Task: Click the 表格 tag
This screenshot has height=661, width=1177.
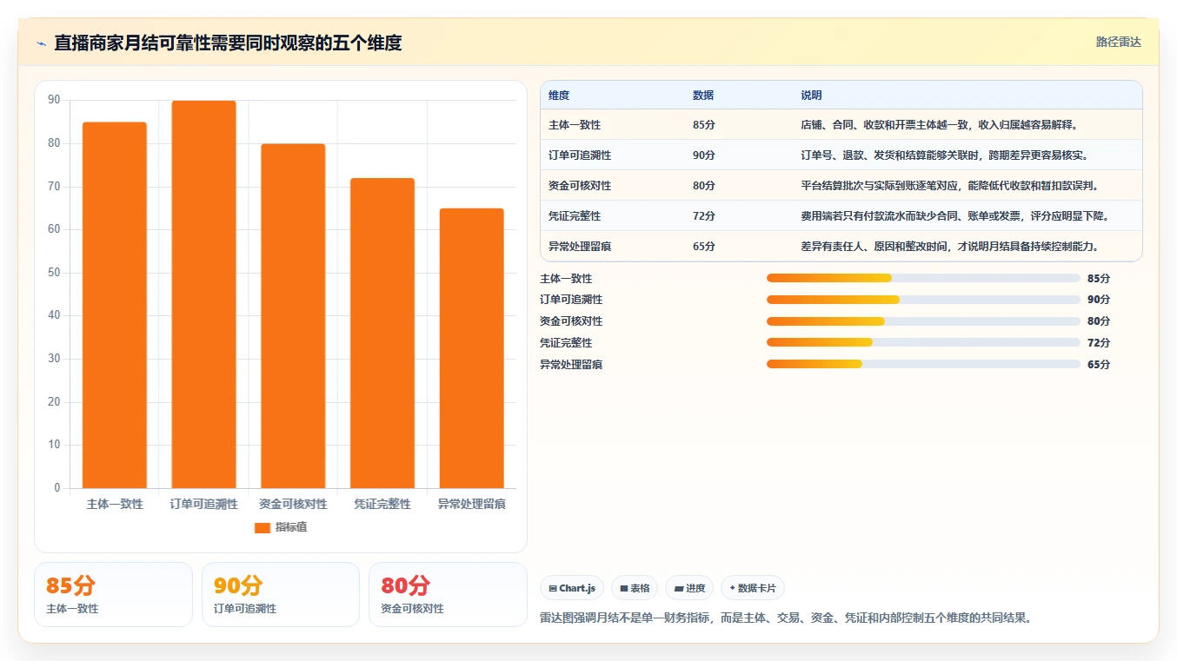Action: pyautogui.click(x=635, y=588)
